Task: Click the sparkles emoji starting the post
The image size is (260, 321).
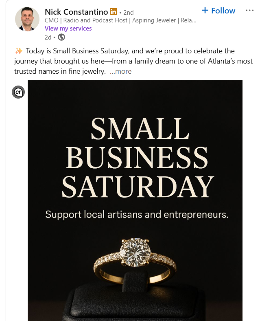Action: click(19, 51)
